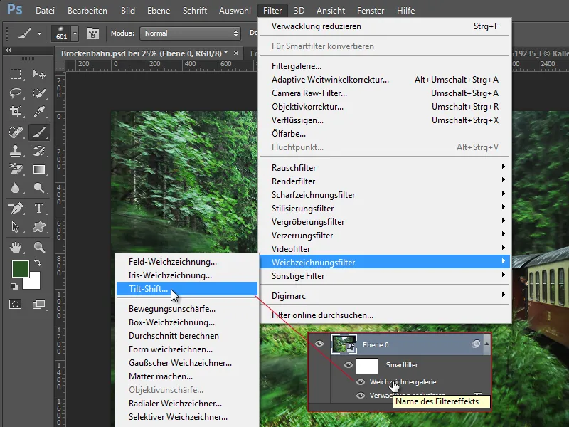569x427 pixels.
Task: Open the Bearbeiten menu
Action: click(87, 11)
